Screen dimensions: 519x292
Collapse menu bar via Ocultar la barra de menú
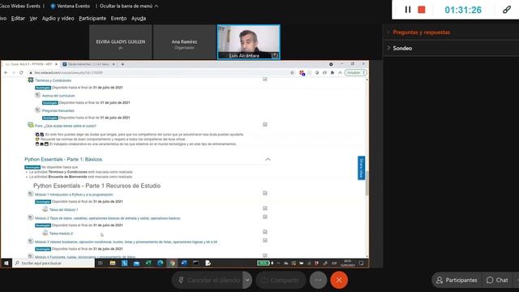129,6
